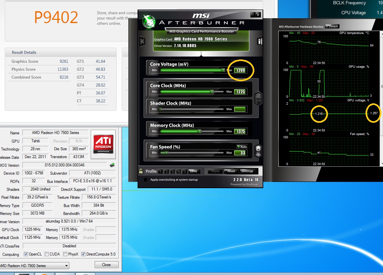Click the Device ID field 1002 - 6798
The height and width of the screenshot is (275, 383).
tap(34, 173)
